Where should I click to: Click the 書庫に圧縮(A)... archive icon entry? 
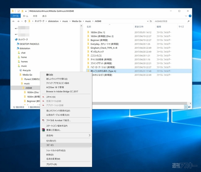click(x=43, y=130)
